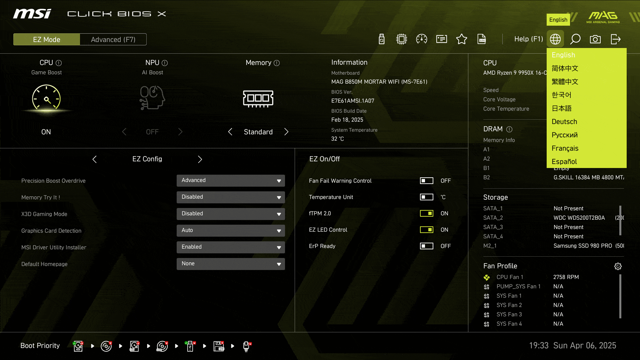Open Help (F1)
This screenshot has width=640, height=360.
pos(529,39)
